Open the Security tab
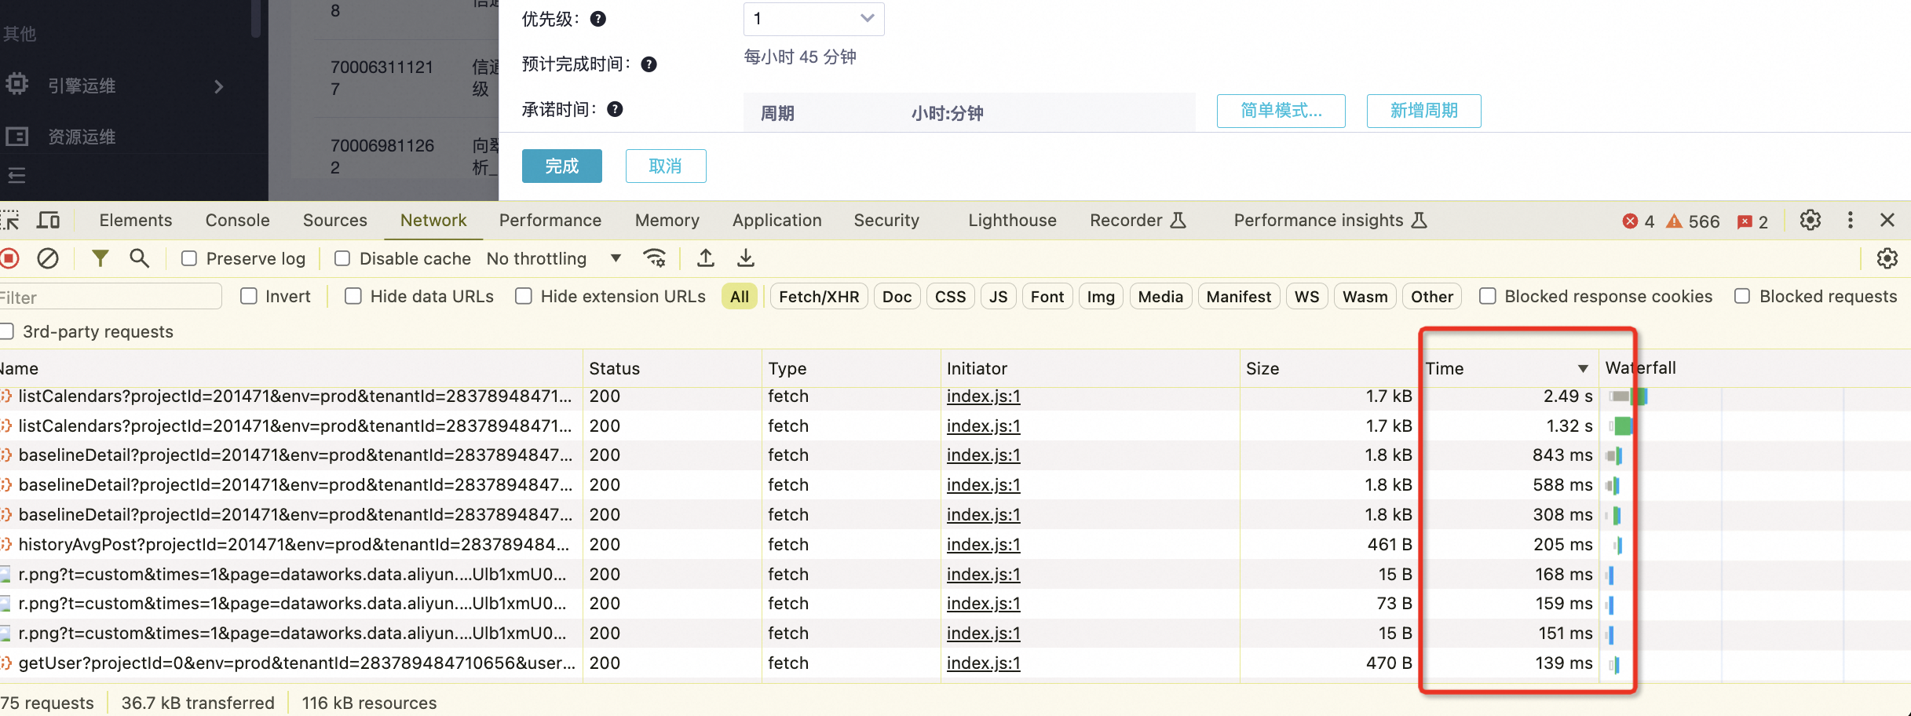Viewport: 1911px width, 716px height. pyautogui.click(x=886, y=221)
